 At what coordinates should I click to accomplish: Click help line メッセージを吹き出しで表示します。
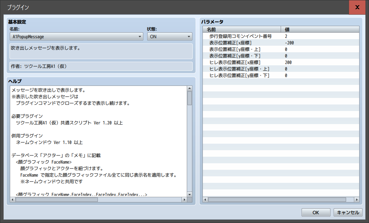click(x=48, y=90)
